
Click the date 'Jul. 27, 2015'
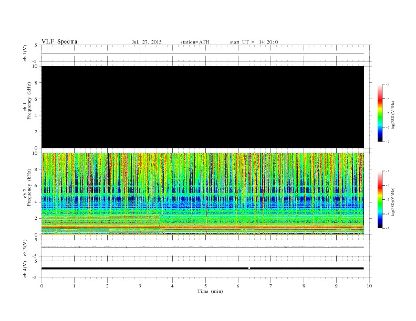point(147,42)
